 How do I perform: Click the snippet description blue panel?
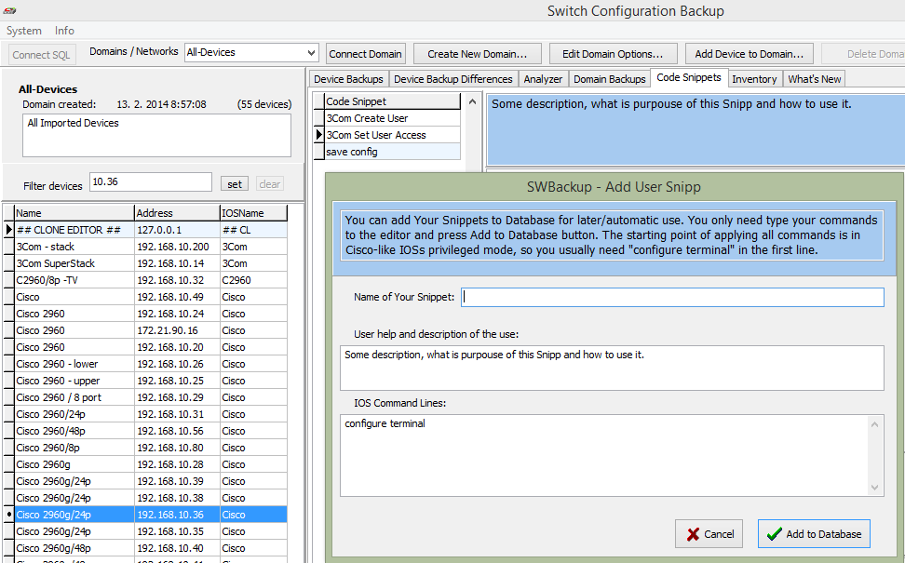pos(696,130)
